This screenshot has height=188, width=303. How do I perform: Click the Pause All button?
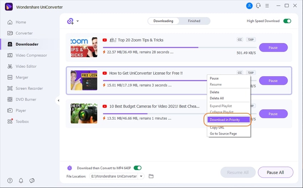275,172
